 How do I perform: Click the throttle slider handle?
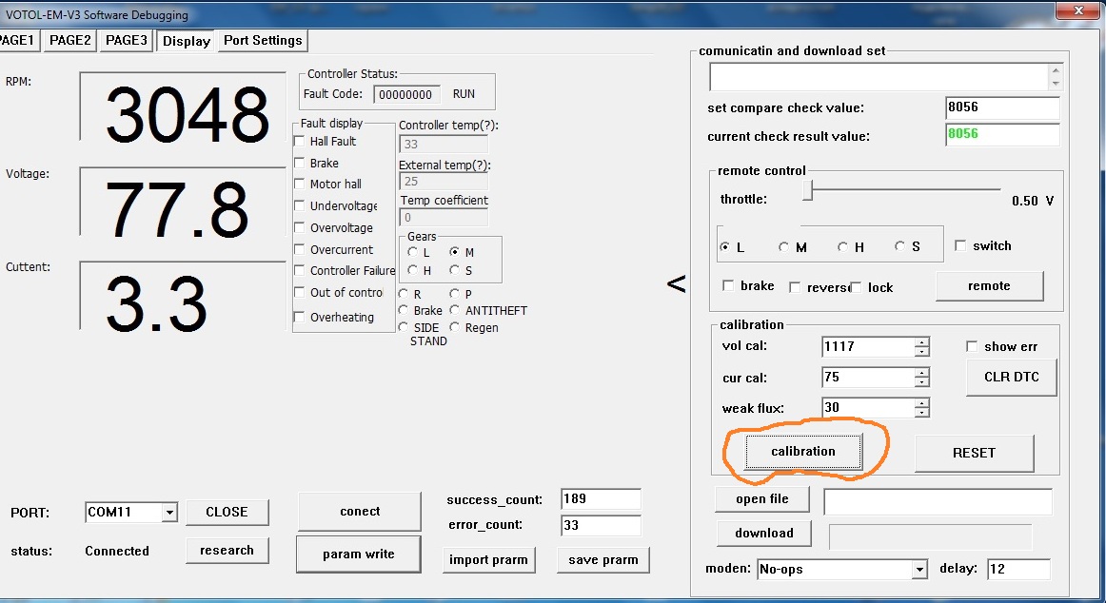pos(807,192)
